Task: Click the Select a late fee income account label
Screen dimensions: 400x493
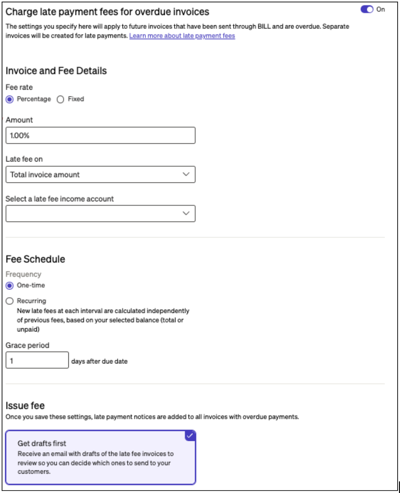Action: (60, 199)
